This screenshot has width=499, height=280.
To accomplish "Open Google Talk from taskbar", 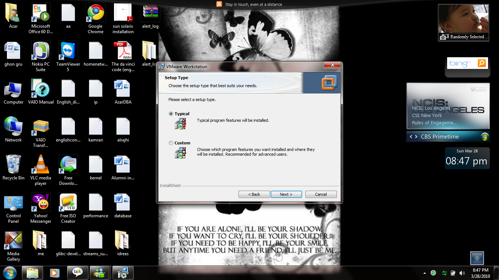I will click(77, 273).
